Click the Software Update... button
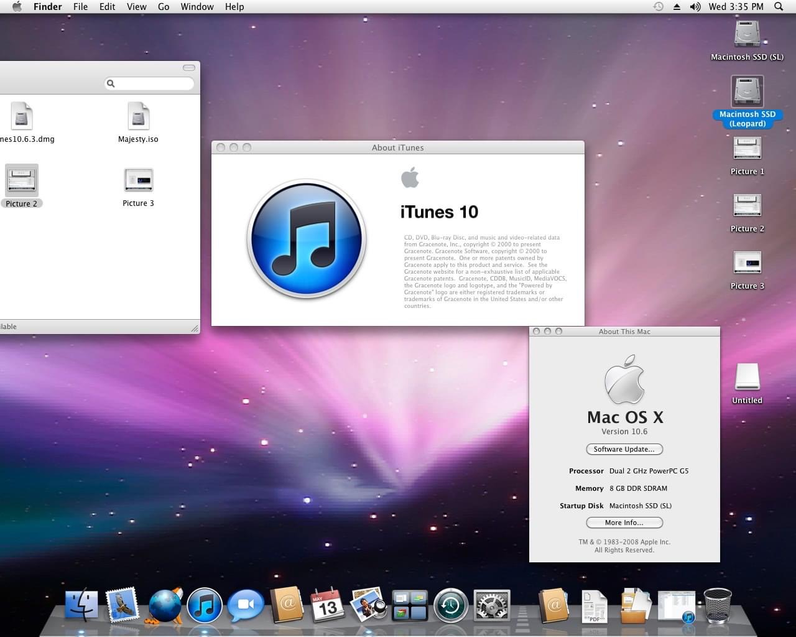The height and width of the screenshot is (637, 796). coord(624,449)
